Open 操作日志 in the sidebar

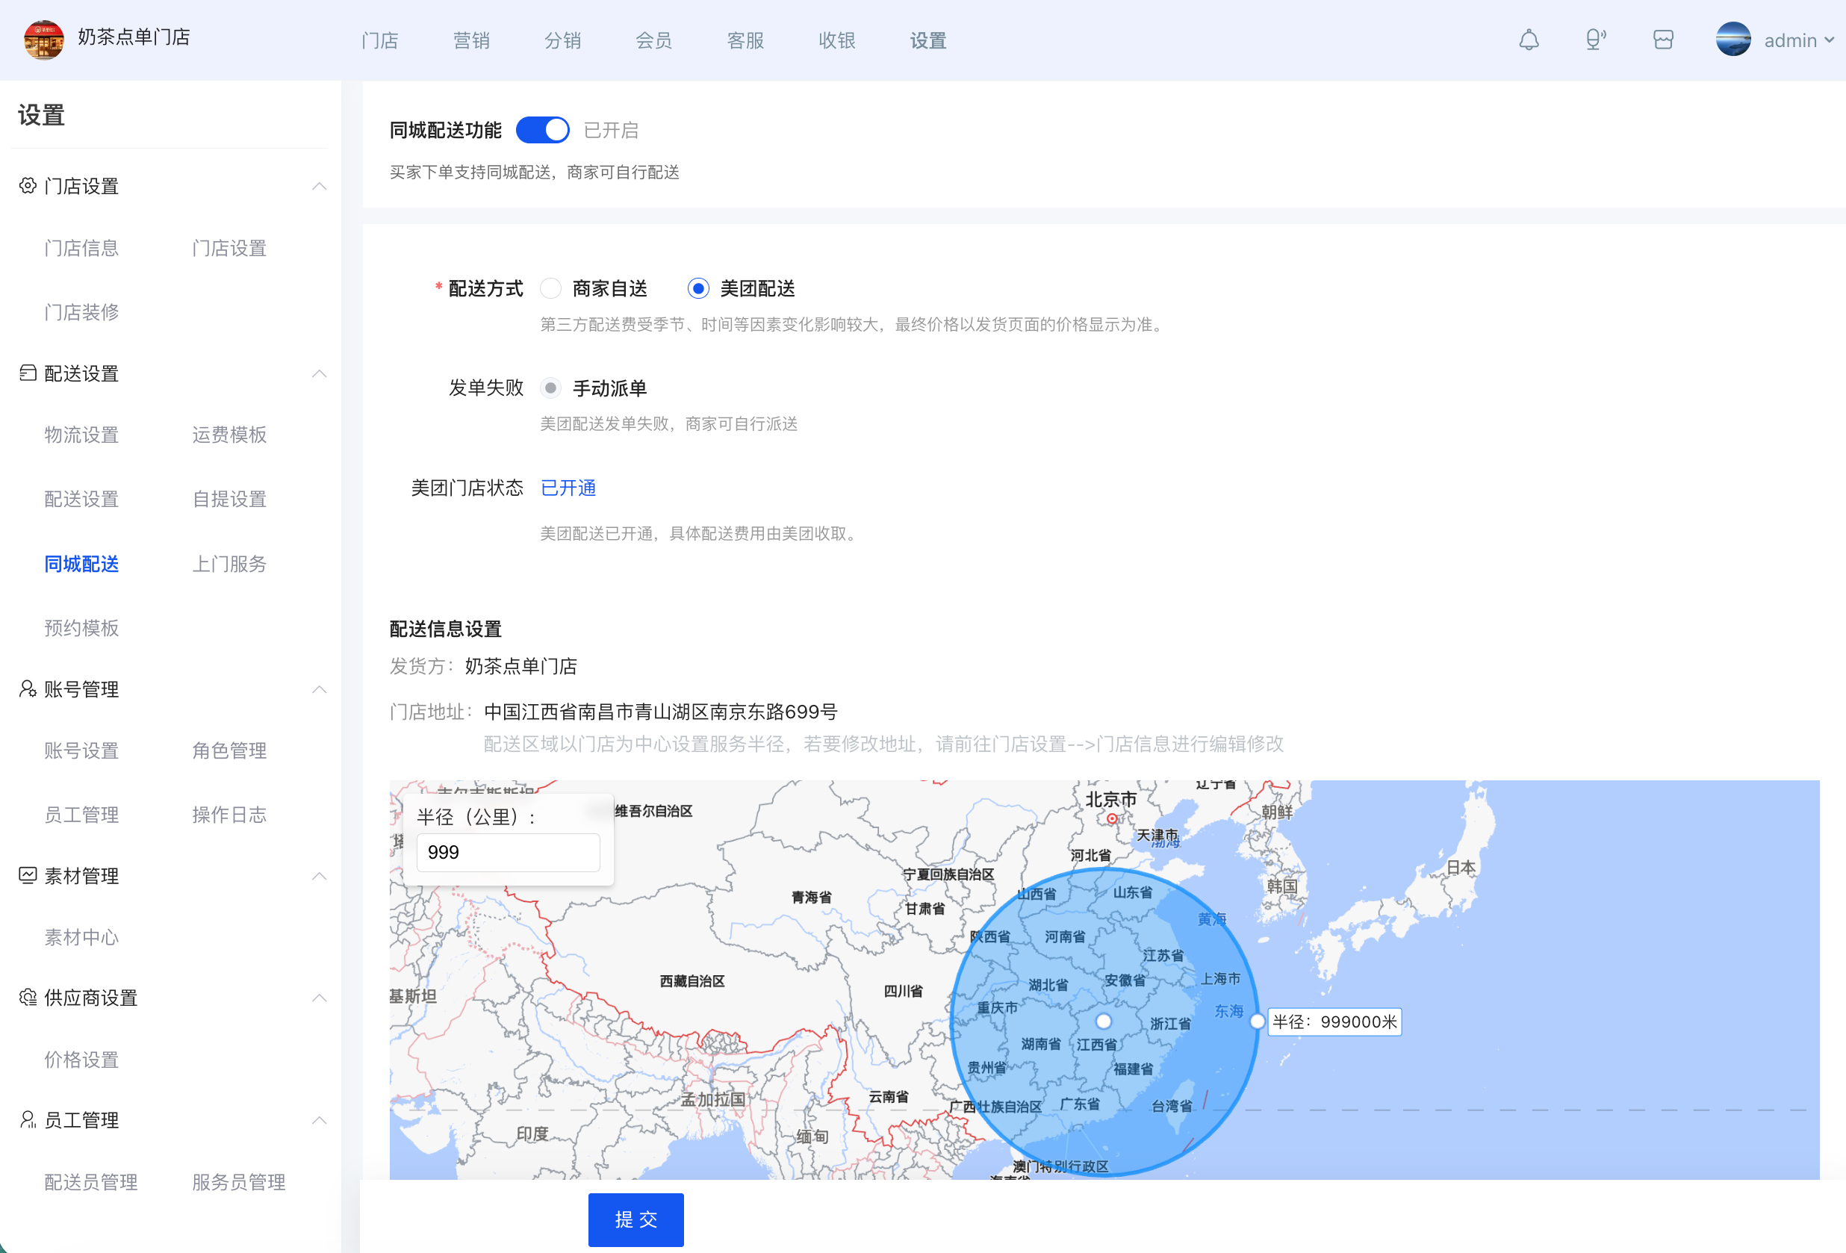click(x=229, y=815)
